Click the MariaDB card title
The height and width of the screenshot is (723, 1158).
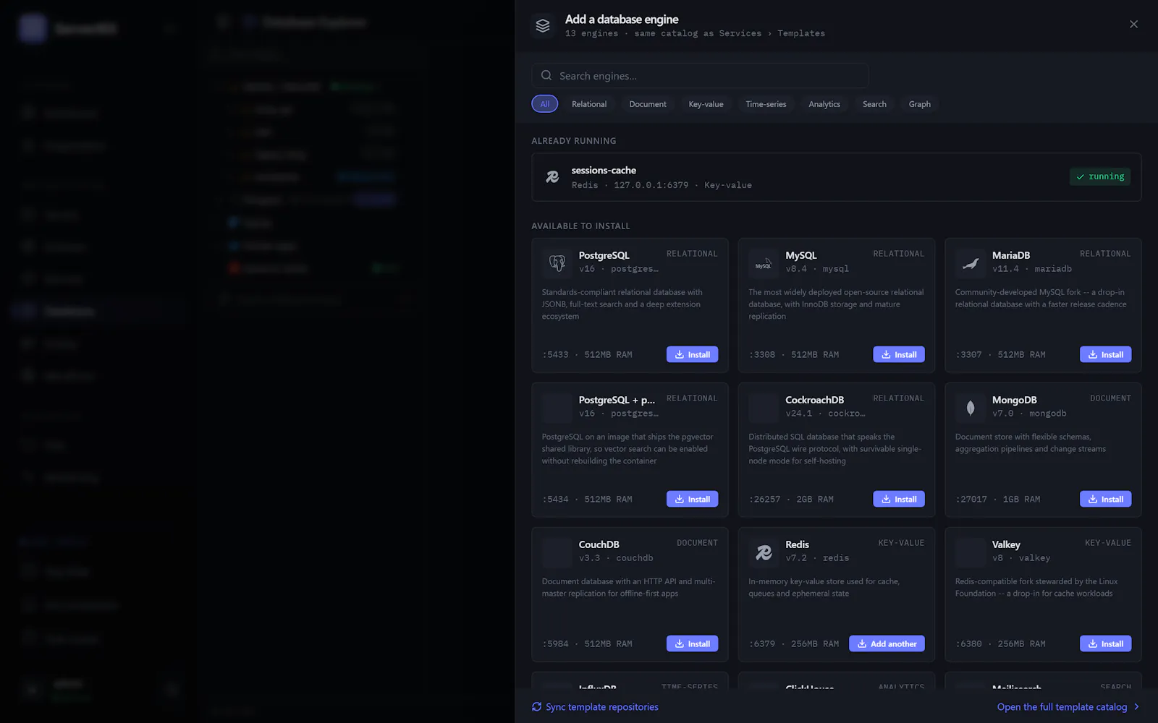coord(1010,255)
